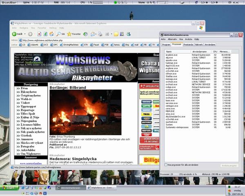Expand the Back button history dropdown arrow
The image size is (245, 196).
pos(26,34)
